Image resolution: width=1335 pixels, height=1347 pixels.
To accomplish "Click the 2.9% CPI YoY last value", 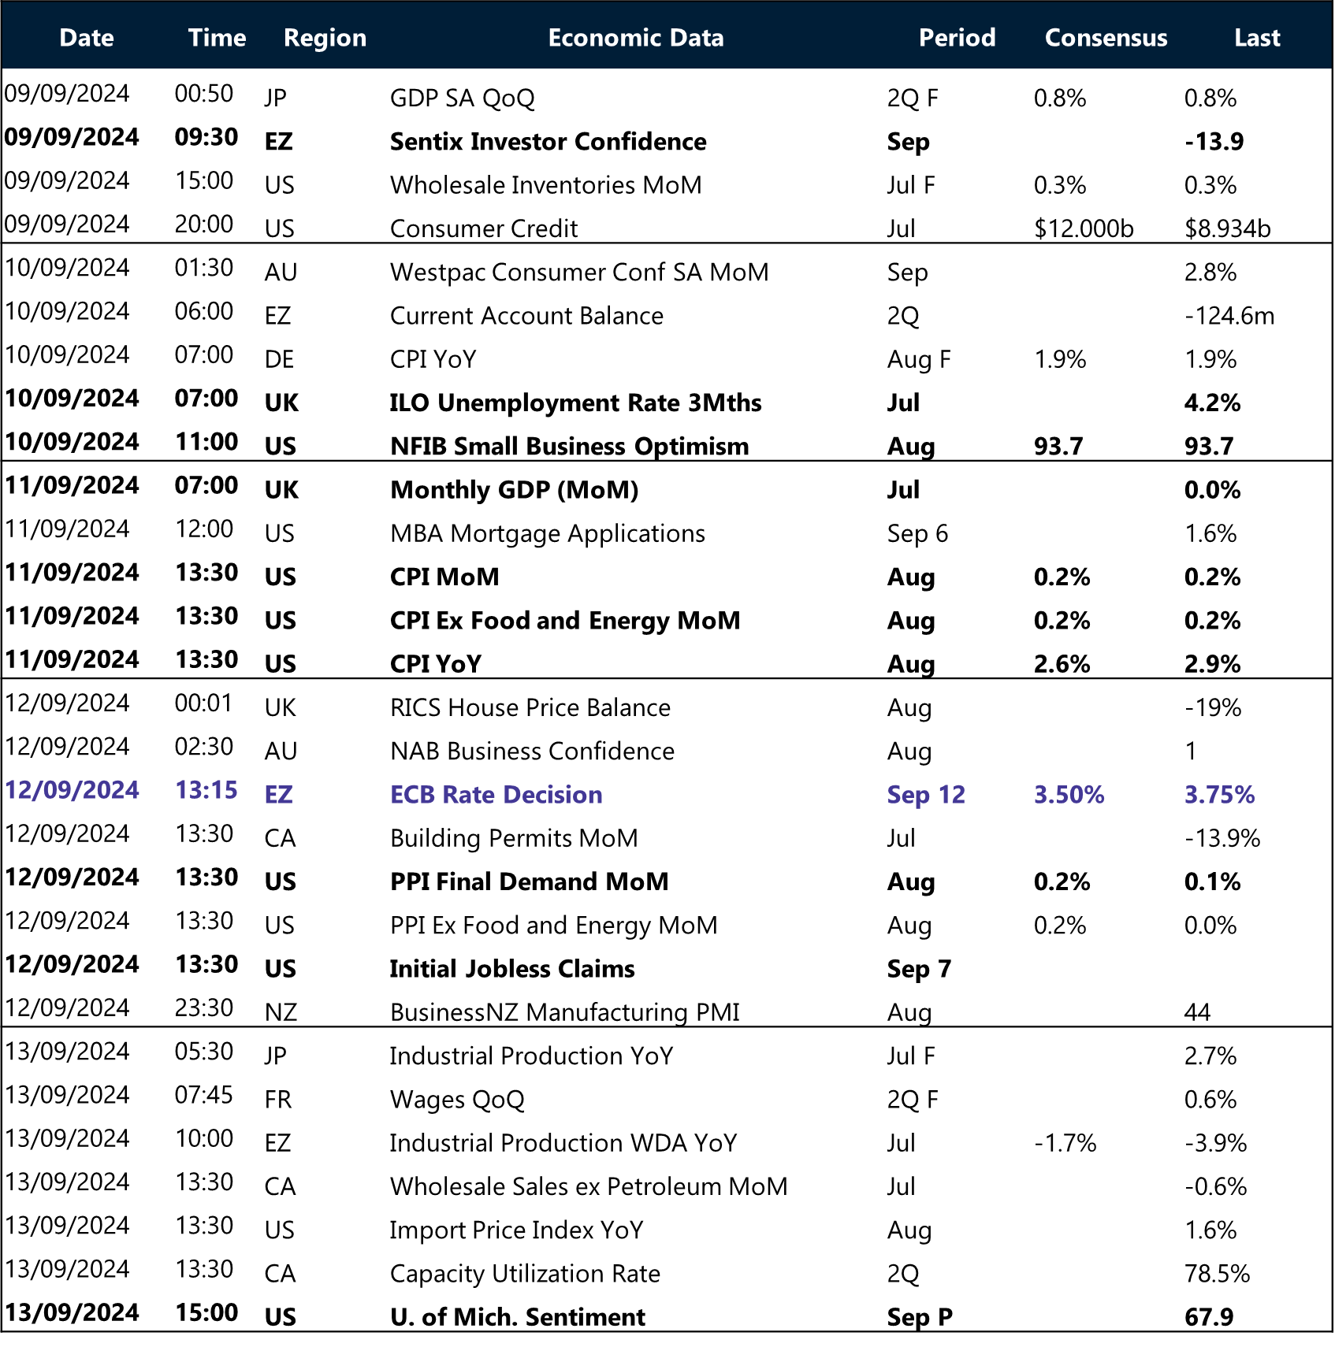I will click(1212, 664).
